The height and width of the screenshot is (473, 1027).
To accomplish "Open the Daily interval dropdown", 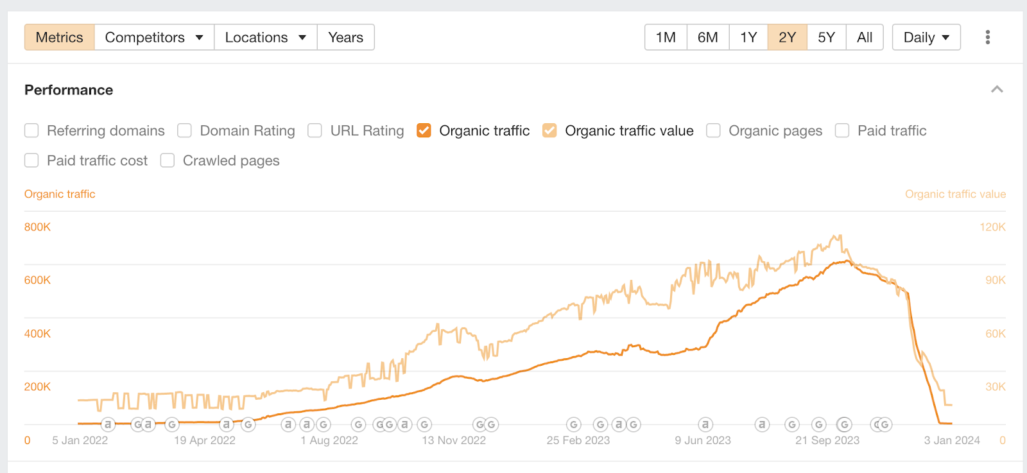I will pos(926,37).
